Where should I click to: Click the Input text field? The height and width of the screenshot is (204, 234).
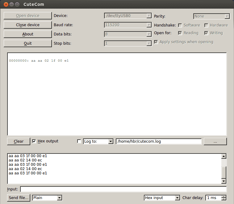tap(123, 189)
